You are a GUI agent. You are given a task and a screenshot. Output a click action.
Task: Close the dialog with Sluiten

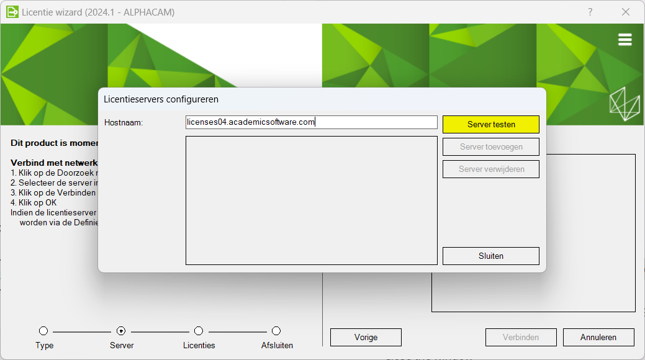coord(490,256)
